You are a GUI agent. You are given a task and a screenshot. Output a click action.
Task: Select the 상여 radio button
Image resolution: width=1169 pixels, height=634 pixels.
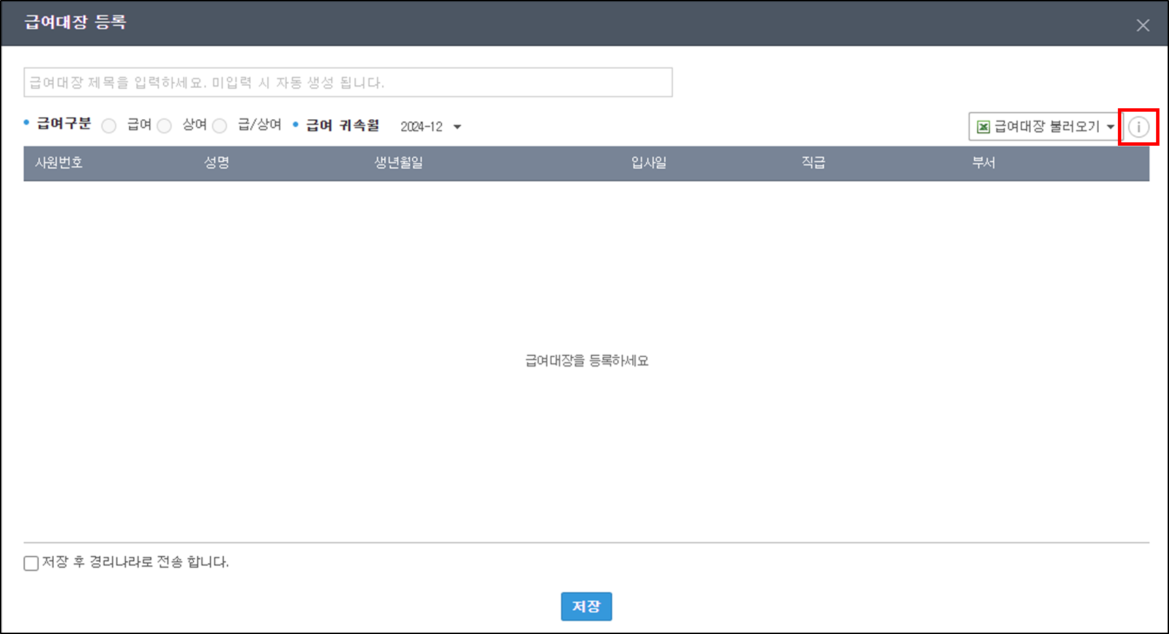164,126
